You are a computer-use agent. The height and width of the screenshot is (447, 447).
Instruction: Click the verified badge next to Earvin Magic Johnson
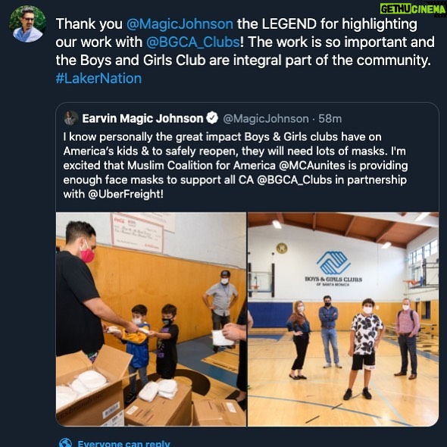coord(212,118)
